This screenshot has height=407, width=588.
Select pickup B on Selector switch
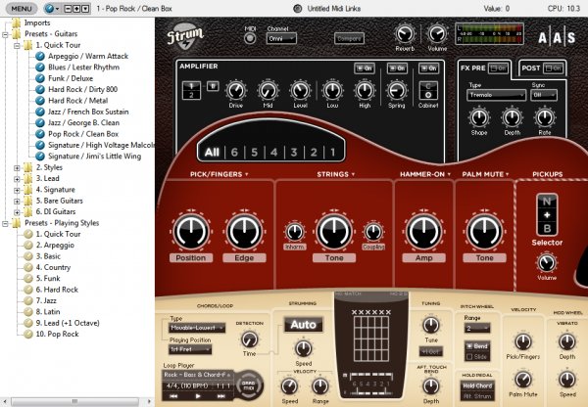(x=547, y=228)
